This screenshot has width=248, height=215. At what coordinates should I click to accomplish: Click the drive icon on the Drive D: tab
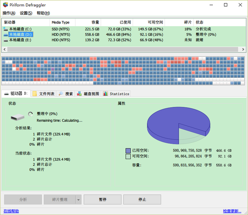pyautogui.click(x=6, y=94)
